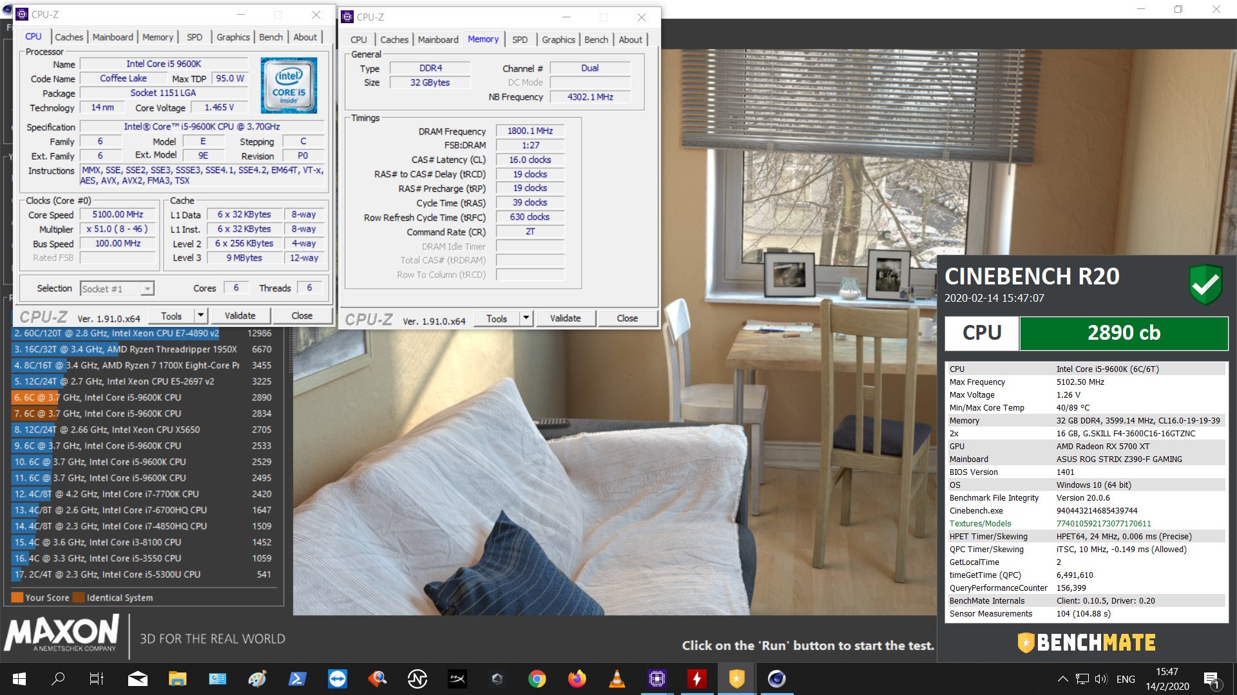Open File Explorer from taskbar

pos(177,679)
